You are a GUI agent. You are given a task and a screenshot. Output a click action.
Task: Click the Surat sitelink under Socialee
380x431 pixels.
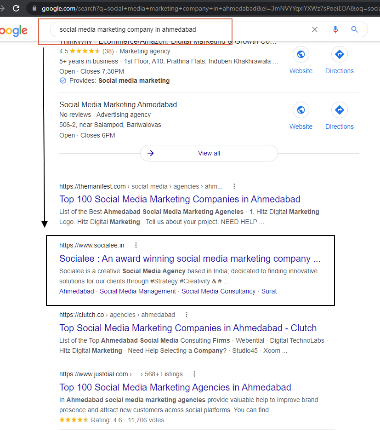(x=269, y=291)
